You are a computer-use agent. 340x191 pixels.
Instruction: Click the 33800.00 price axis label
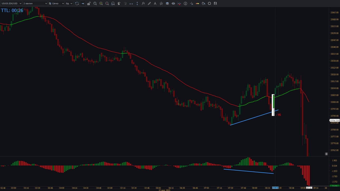tap(335, 102)
